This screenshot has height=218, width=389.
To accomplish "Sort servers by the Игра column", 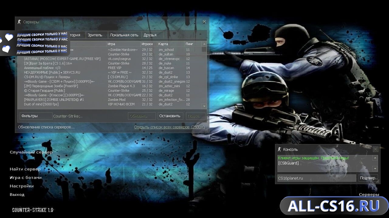I will [123, 44].
